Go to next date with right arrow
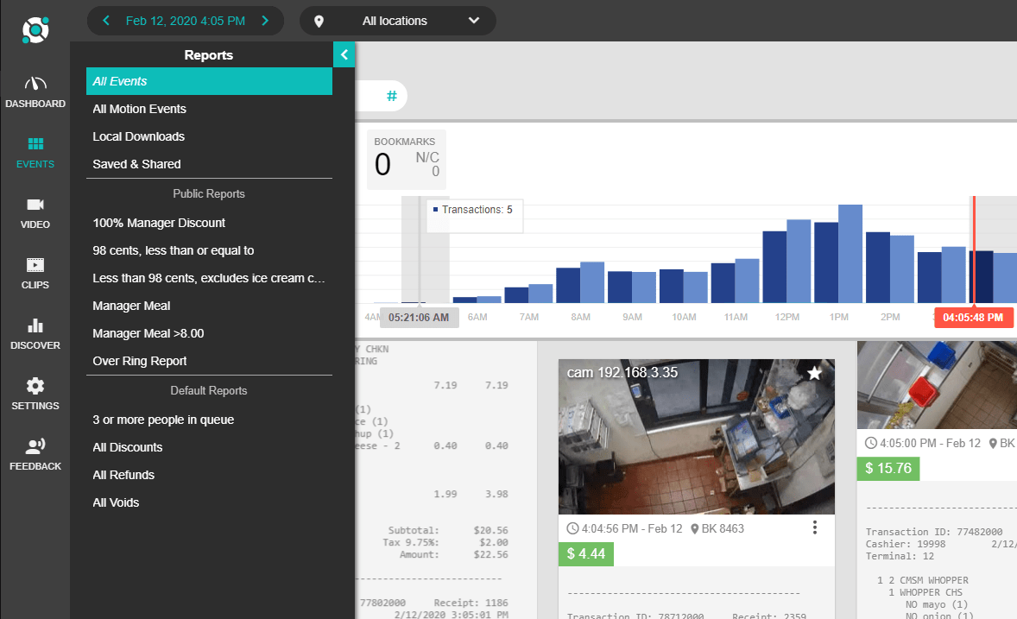Image resolution: width=1017 pixels, height=619 pixels. [265, 21]
